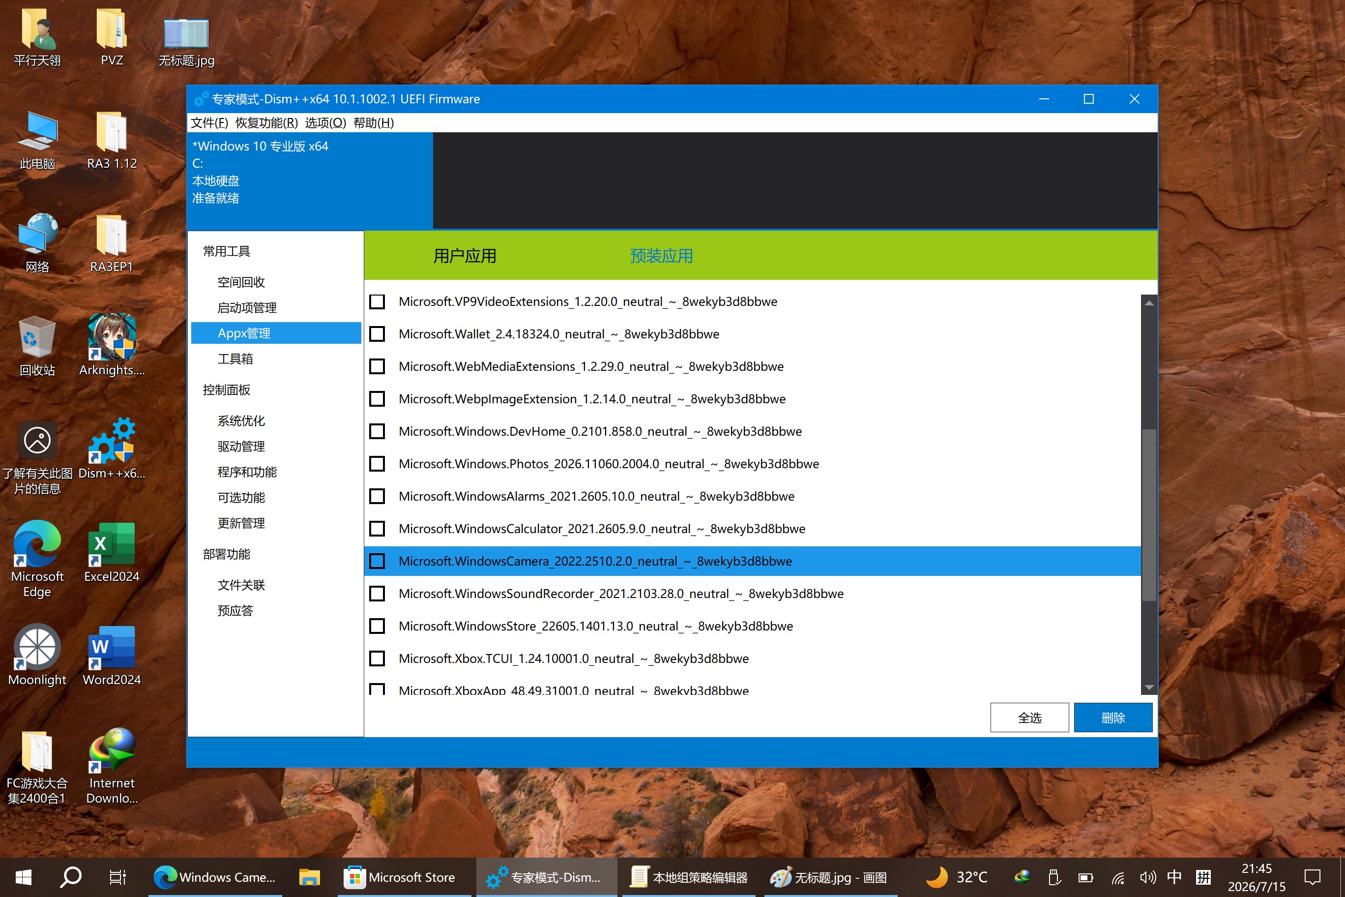1345x897 pixels.
Task: Select Appx管理 in the sidebar
Action: point(276,333)
